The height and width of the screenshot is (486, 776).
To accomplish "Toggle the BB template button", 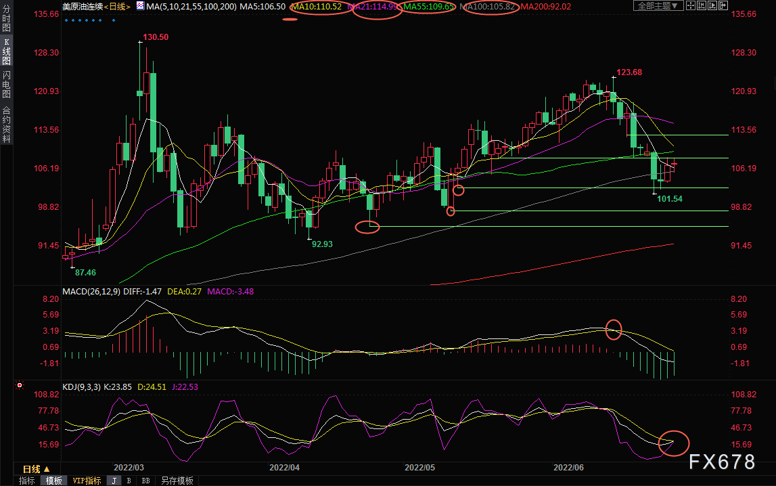I will pos(145,481).
